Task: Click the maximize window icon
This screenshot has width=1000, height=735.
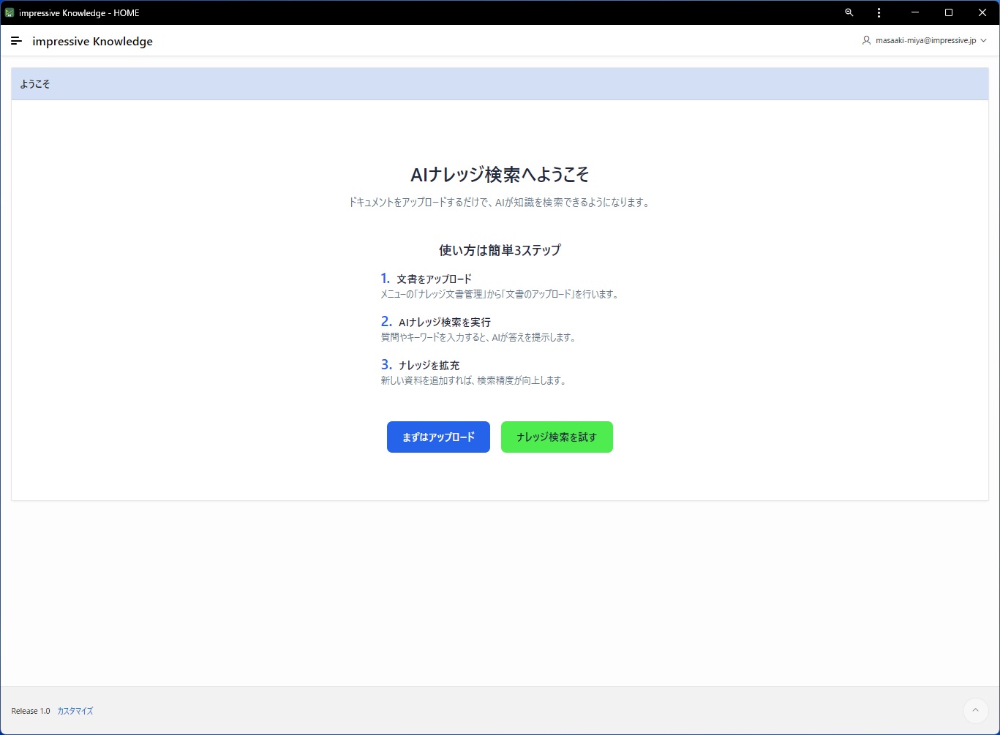Action: (949, 12)
